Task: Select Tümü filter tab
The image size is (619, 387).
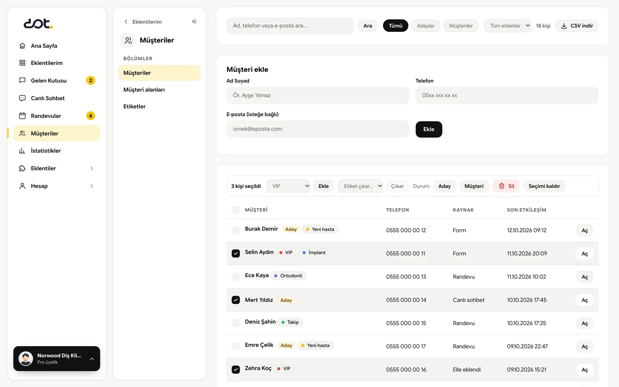Action: click(395, 26)
